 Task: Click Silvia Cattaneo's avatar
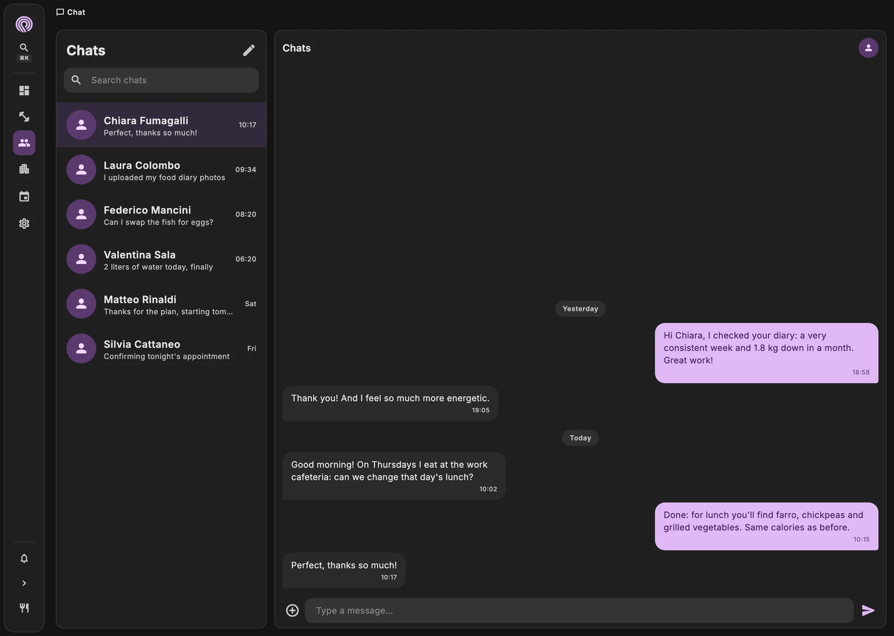tap(81, 348)
